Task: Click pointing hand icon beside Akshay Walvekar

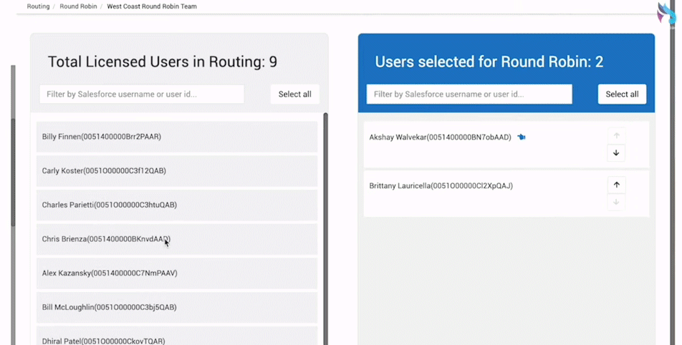Action: [x=522, y=137]
